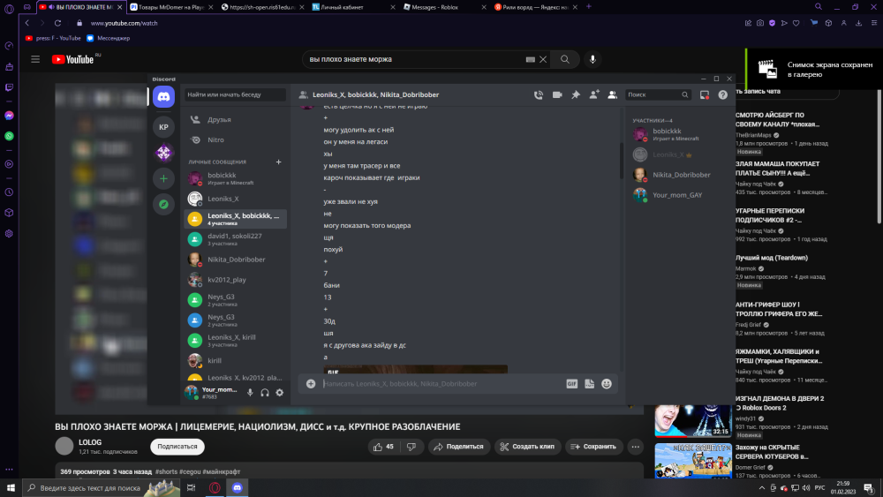
Task: Go to the YouTube home logo
Action: click(x=72, y=59)
